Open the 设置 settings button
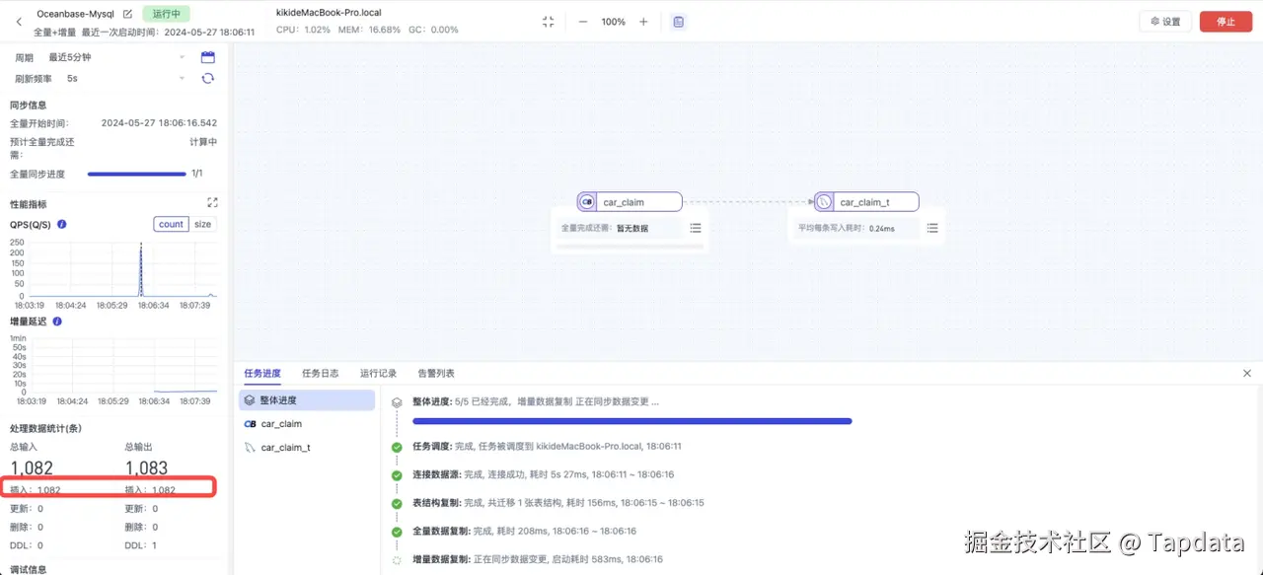The width and height of the screenshot is (1263, 575). click(x=1165, y=22)
